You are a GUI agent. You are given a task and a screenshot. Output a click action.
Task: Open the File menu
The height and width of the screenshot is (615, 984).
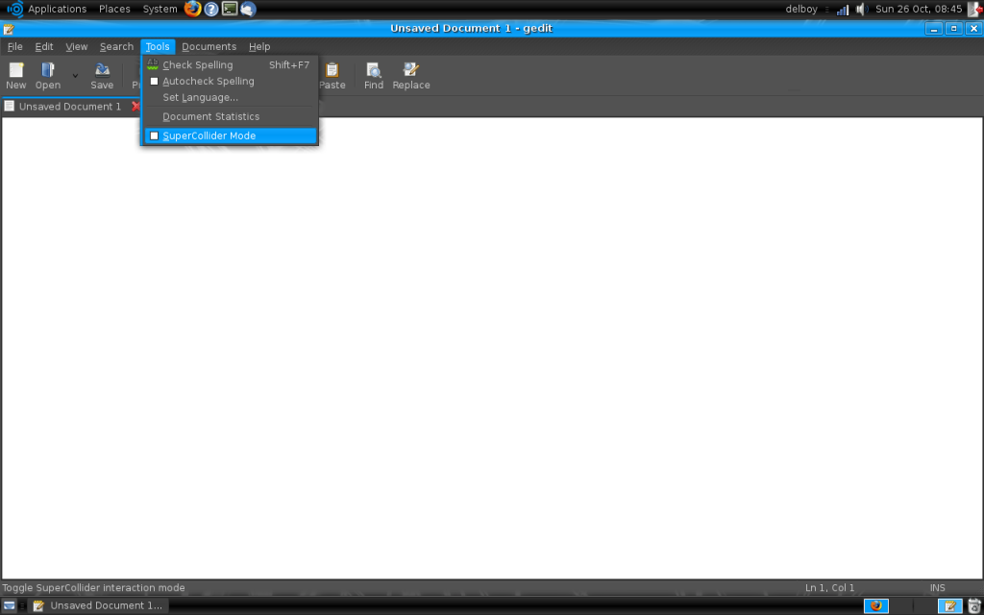[14, 46]
